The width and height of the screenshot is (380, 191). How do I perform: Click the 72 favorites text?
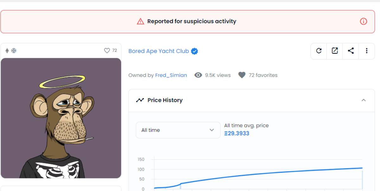[263, 75]
